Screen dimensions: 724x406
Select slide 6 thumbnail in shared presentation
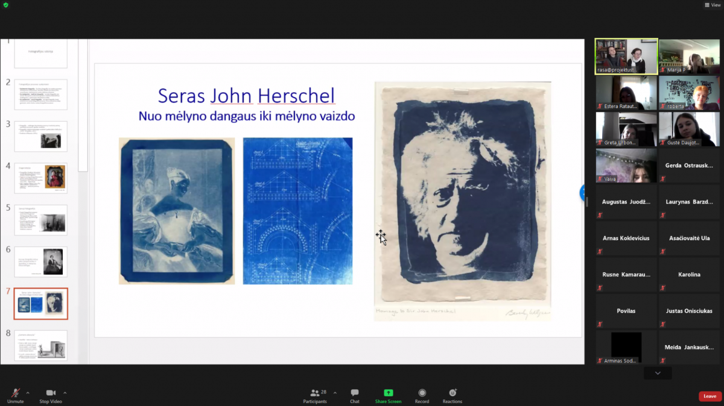point(40,261)
